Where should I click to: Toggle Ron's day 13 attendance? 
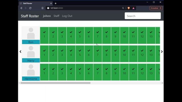click(x=151, y=35)
